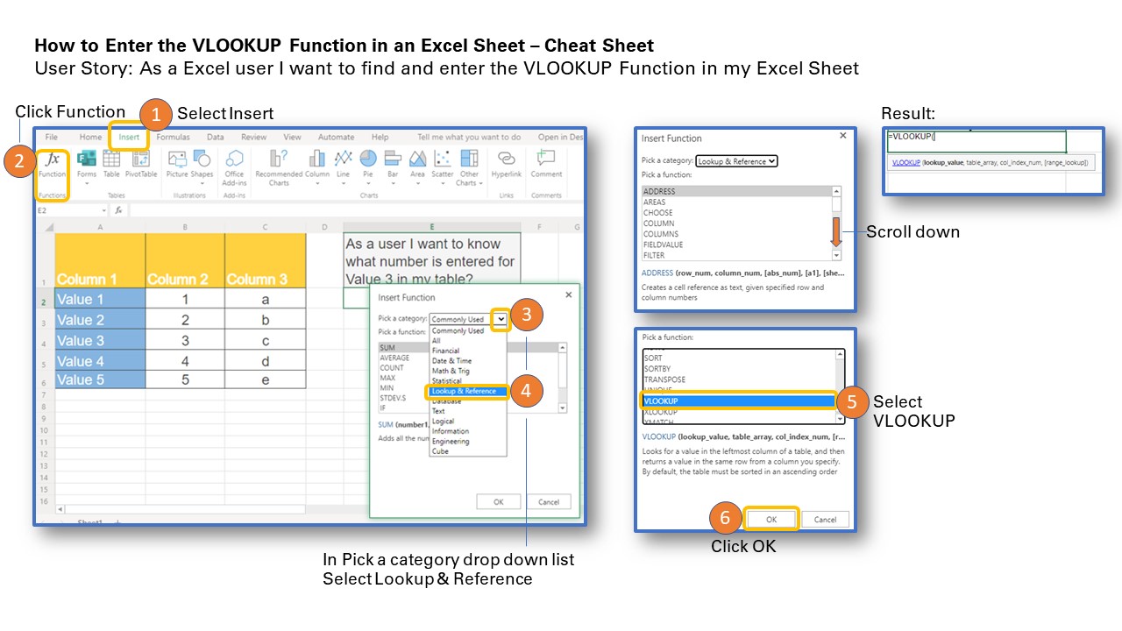Click OK in the spreadsheet's Insert Function dialog

[498, 502]
